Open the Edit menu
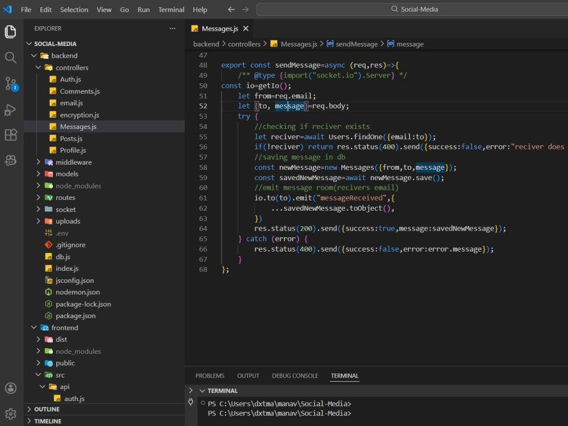The height and width of the screenshot is (426, 568). click(45, 10)
